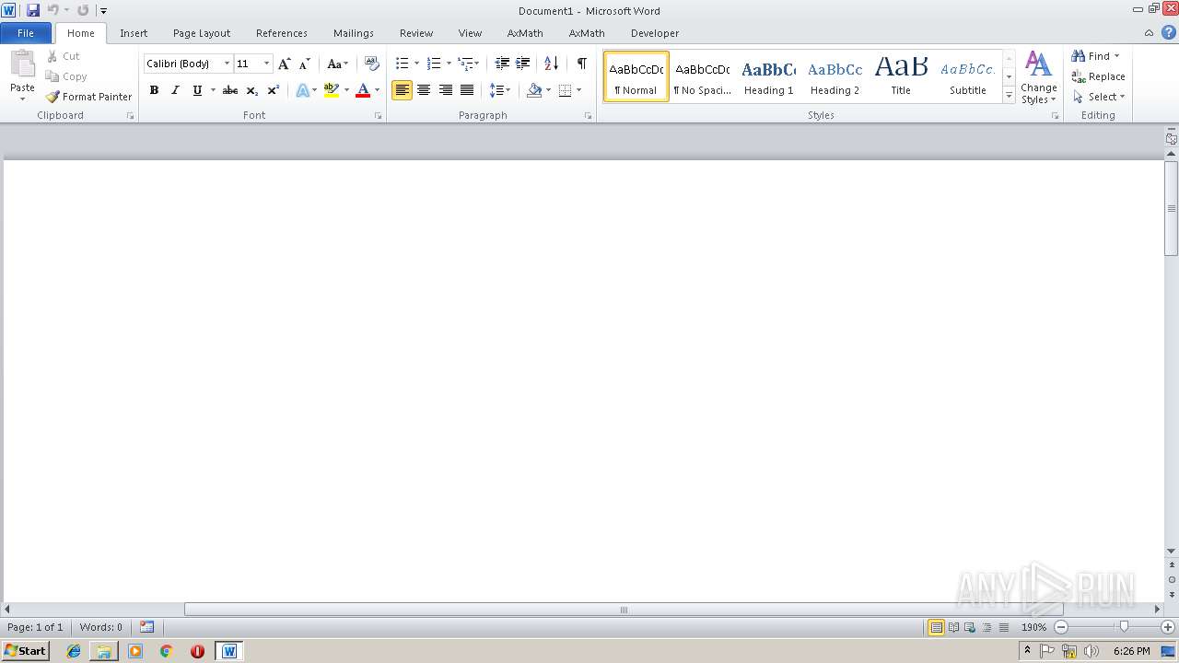The width and height of the screenshot is (1179, 663).
Task: Click the Sort icon
Action: tap(552, 64)
